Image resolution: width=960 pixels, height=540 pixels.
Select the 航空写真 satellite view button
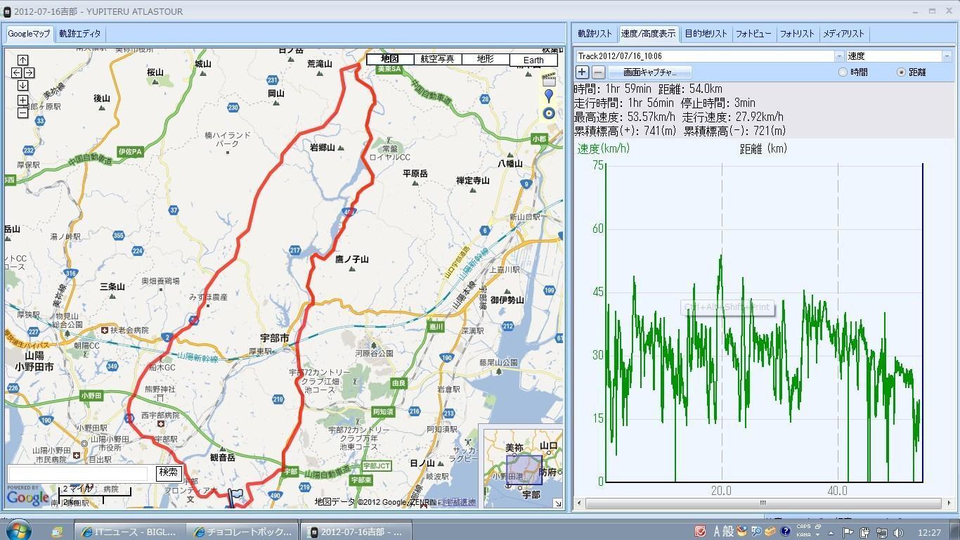coord(438,59)
